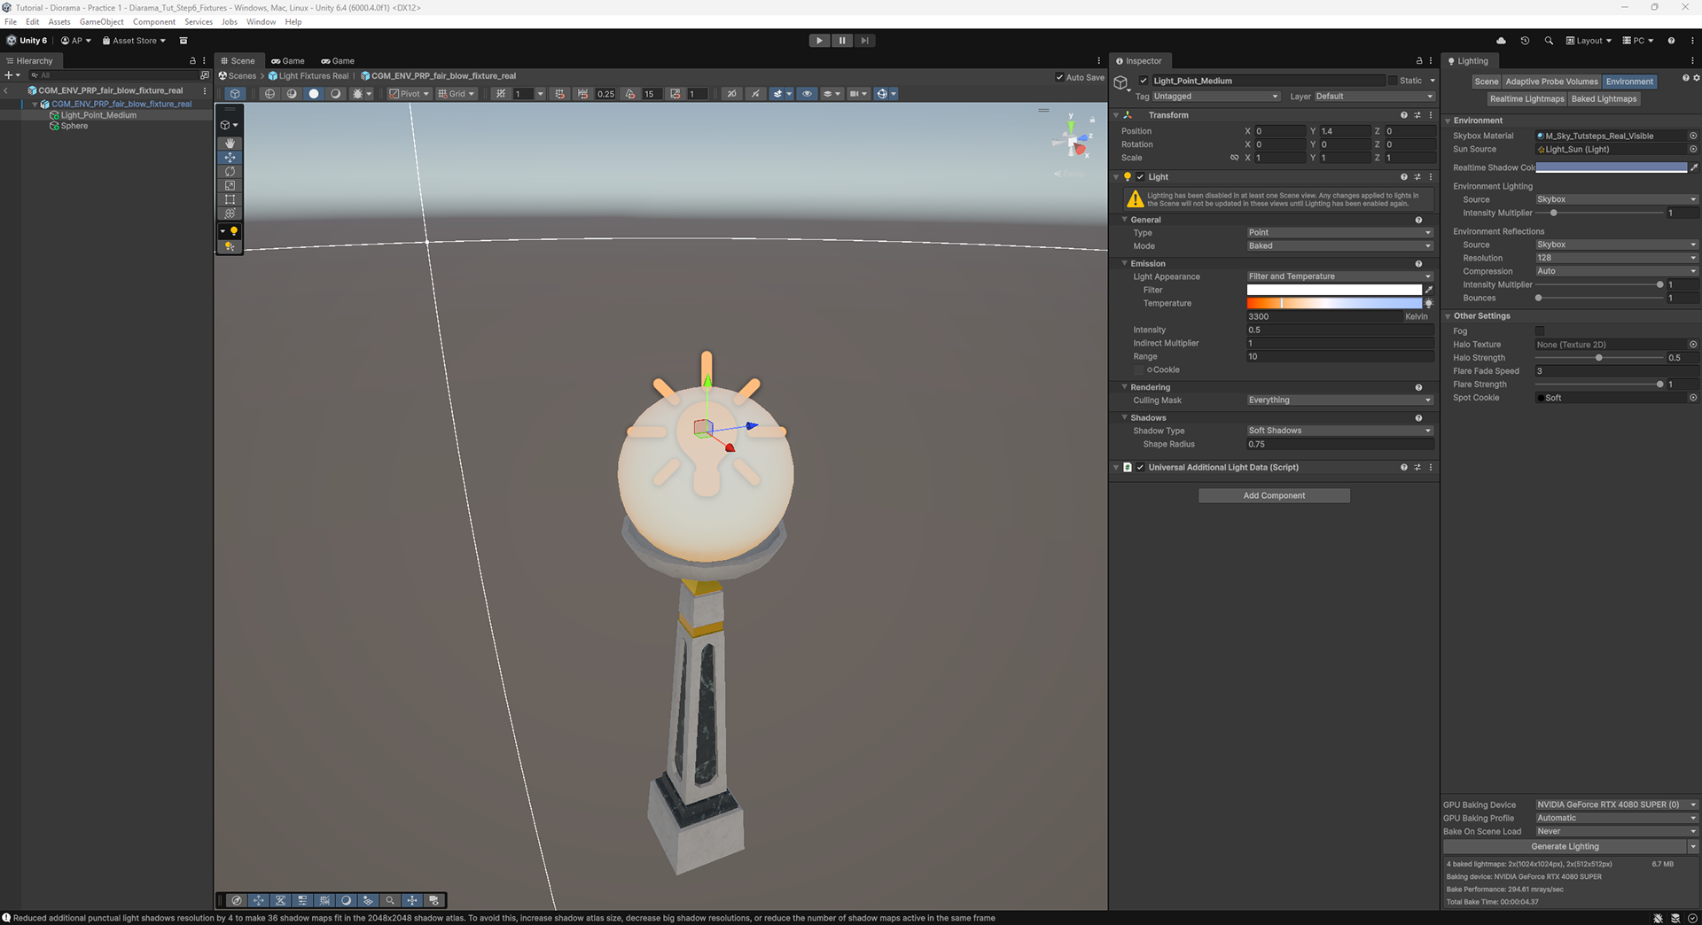
Task: Toggle constrained proportions link on Scale
Action: coord(1234,158)
